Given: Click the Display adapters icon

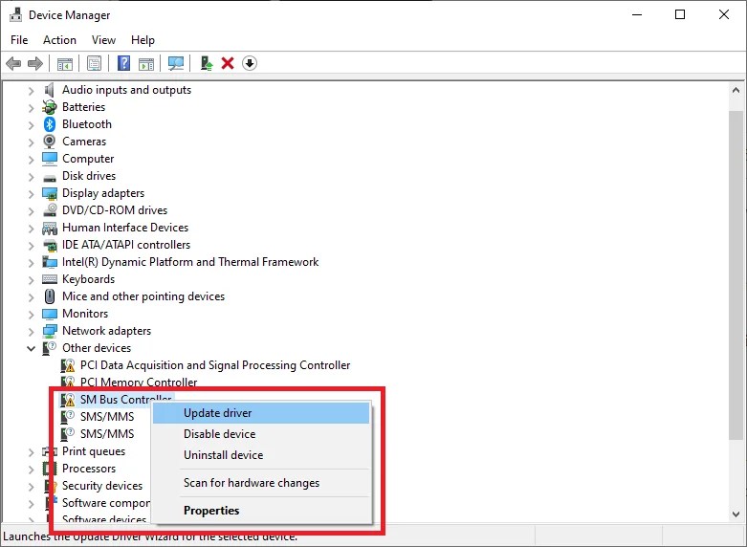Looking at the screenshot, I should 50,193.
